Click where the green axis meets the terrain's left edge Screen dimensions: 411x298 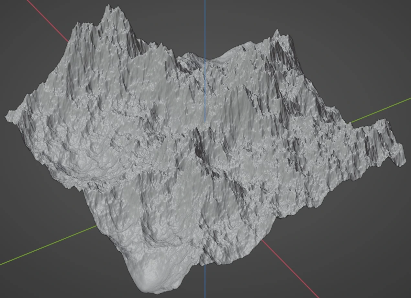96,226
